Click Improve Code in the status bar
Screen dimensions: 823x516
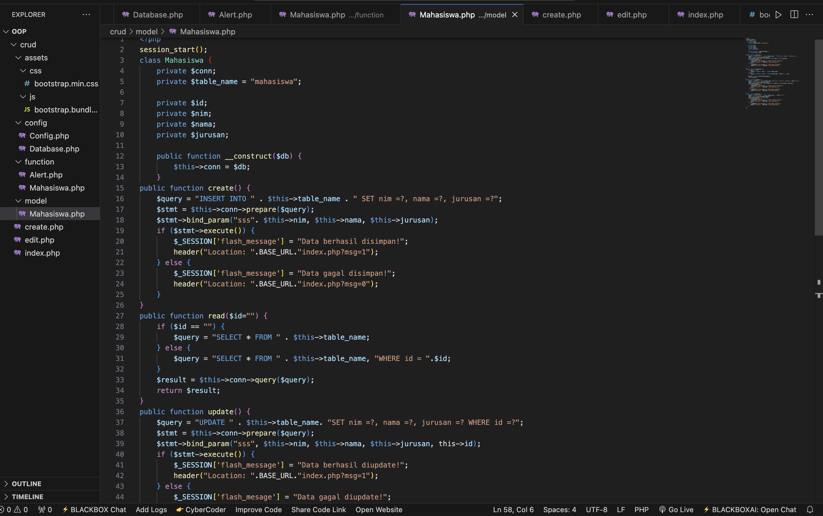point(258,509)
